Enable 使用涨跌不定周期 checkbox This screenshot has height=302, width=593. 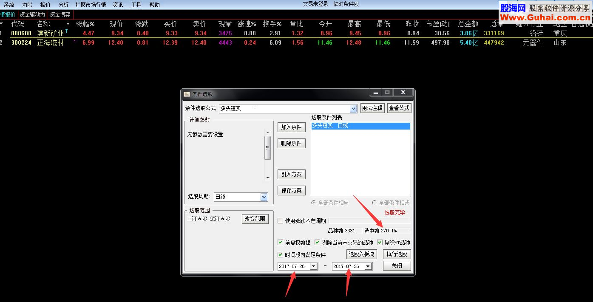click(280, 221)
